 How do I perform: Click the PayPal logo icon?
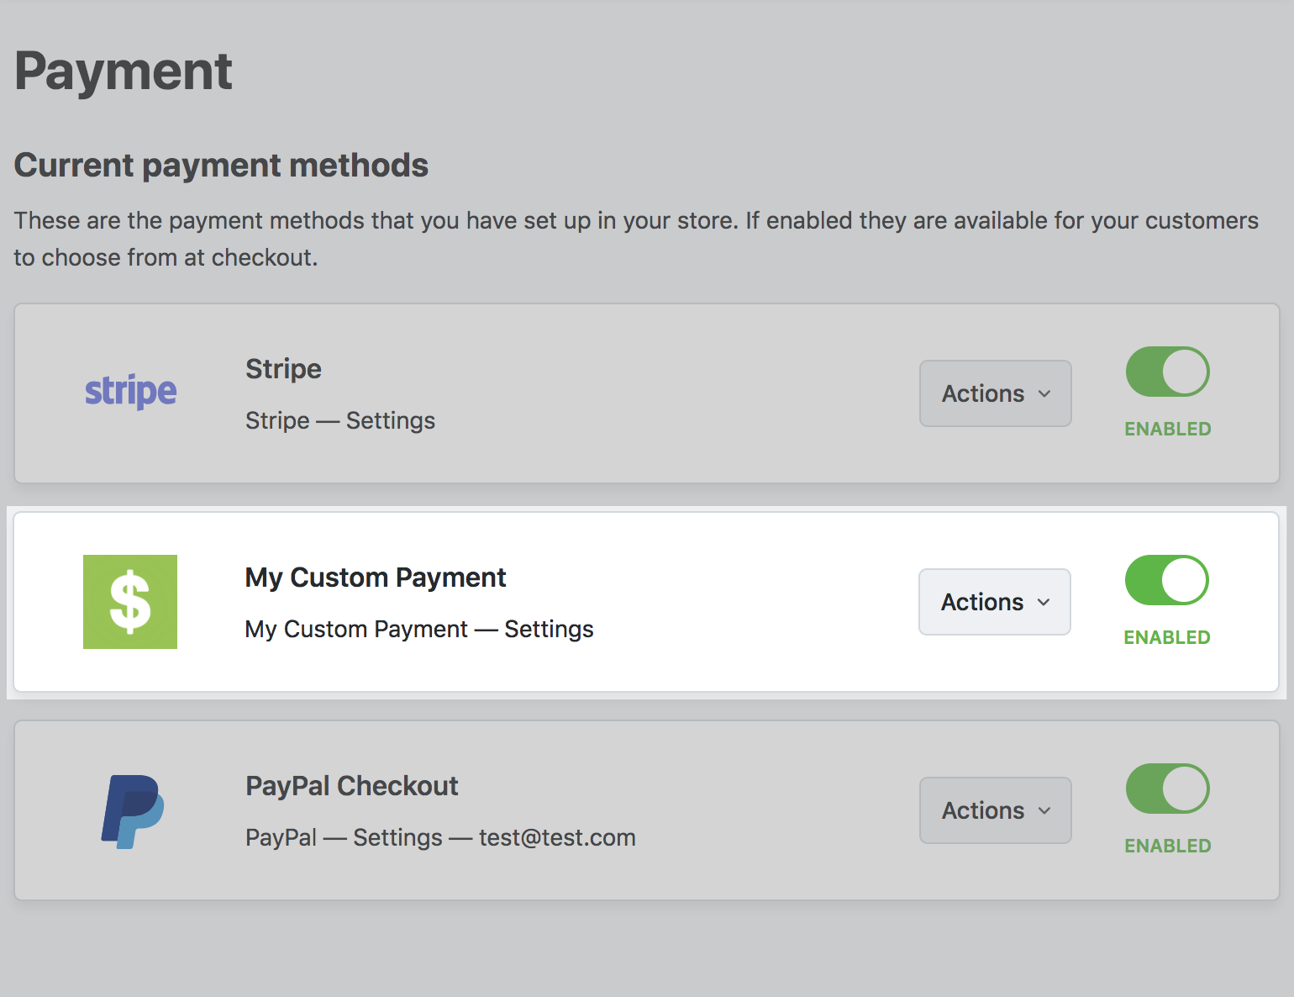(x=133, y=811)
